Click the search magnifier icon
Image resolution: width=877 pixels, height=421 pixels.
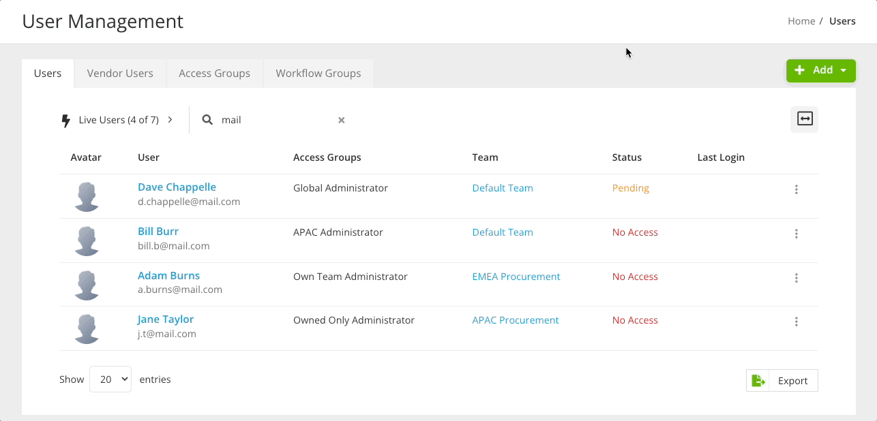click(207, 119)
